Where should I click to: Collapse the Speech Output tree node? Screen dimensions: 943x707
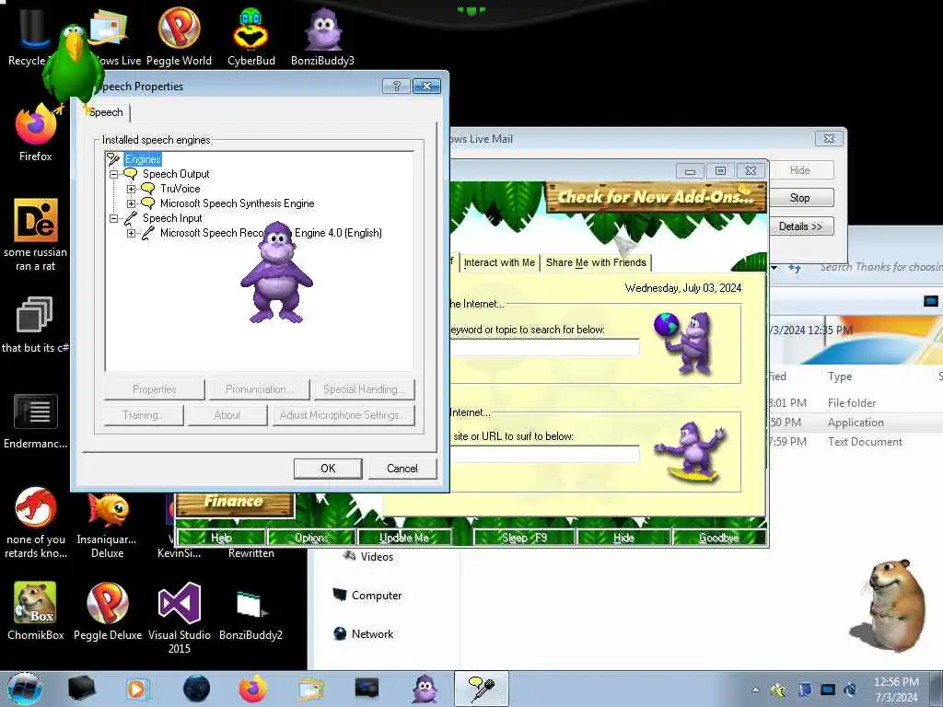click(113, 174)
